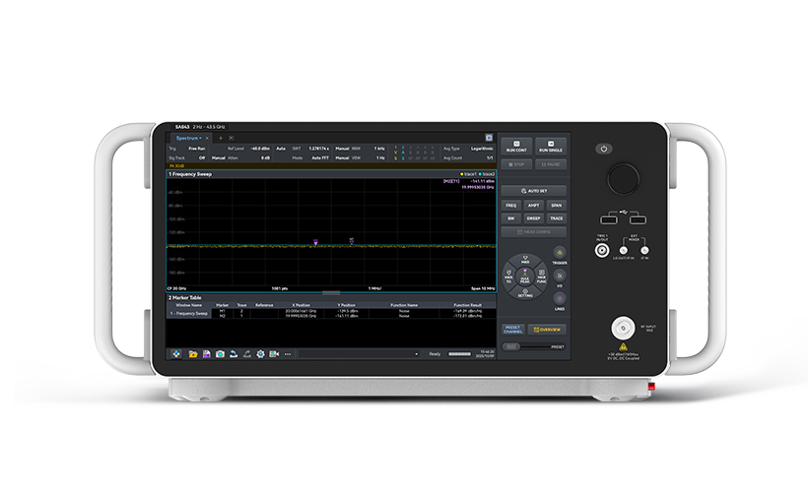Image resolution: width=808 pixels, height=492 pixels.
Task: Take a screenshot with the camera icon
Action: (x=220, y=353)
